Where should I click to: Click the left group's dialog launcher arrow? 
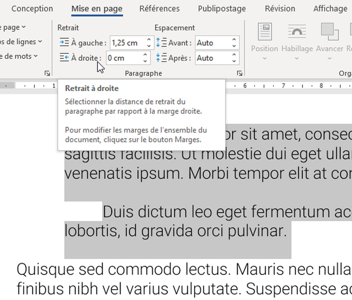48,73
